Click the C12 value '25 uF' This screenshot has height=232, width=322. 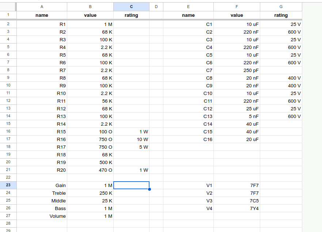click(237, 109)
